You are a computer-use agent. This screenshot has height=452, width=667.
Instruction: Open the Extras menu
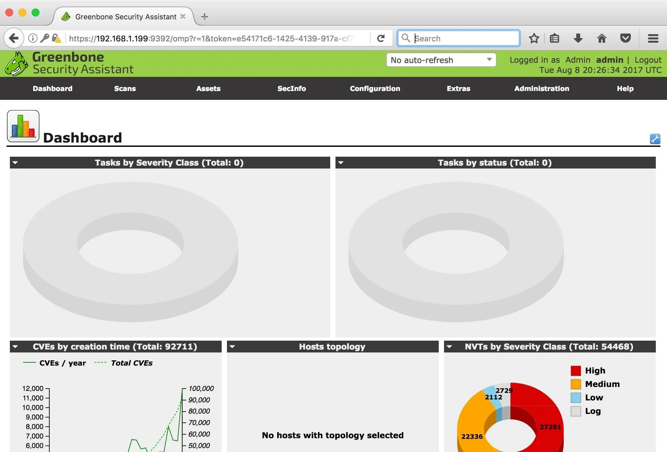click(458, 88)
